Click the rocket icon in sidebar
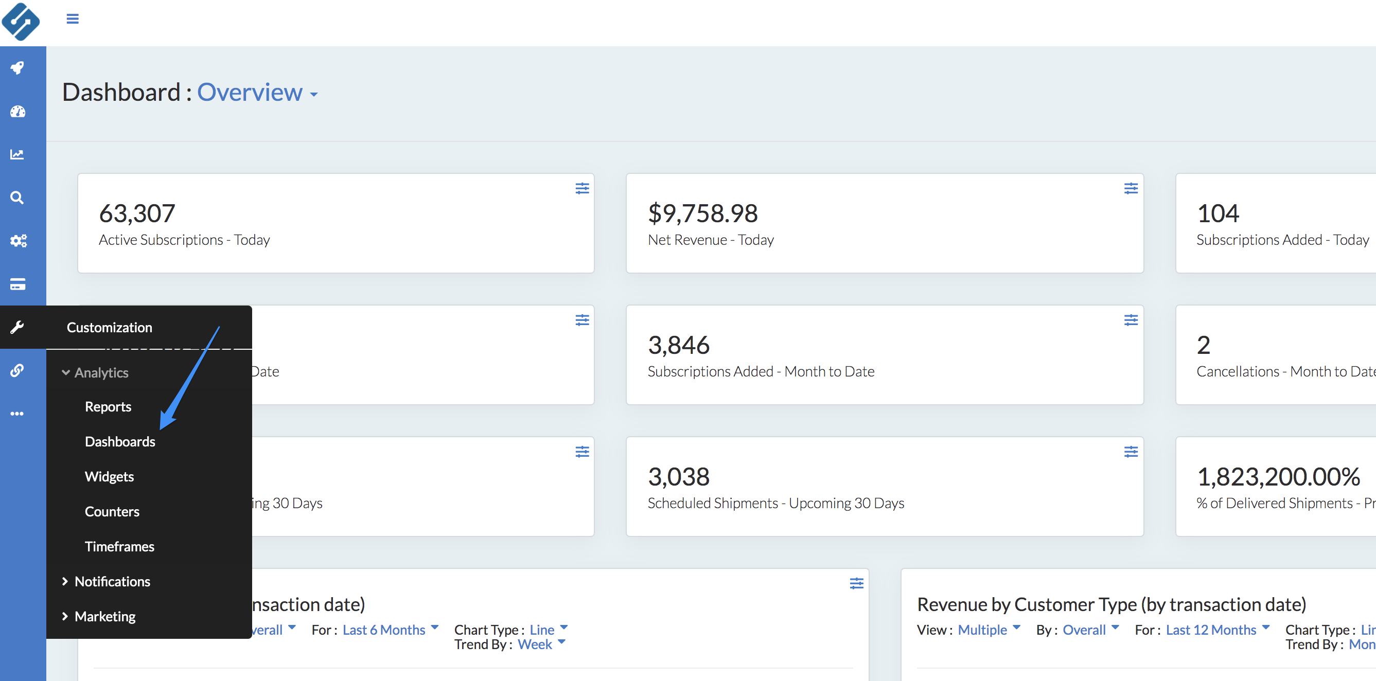The width and height of the screenshot is (1376, 681). (17, 68)
